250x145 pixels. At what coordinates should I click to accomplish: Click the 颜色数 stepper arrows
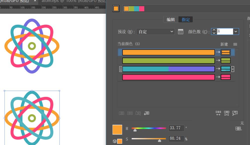214,31
